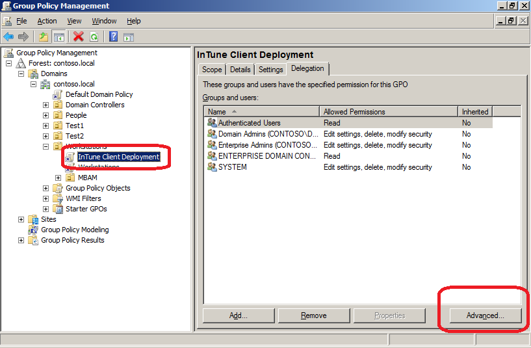Click the Domains folder icon

pos(33,74)
